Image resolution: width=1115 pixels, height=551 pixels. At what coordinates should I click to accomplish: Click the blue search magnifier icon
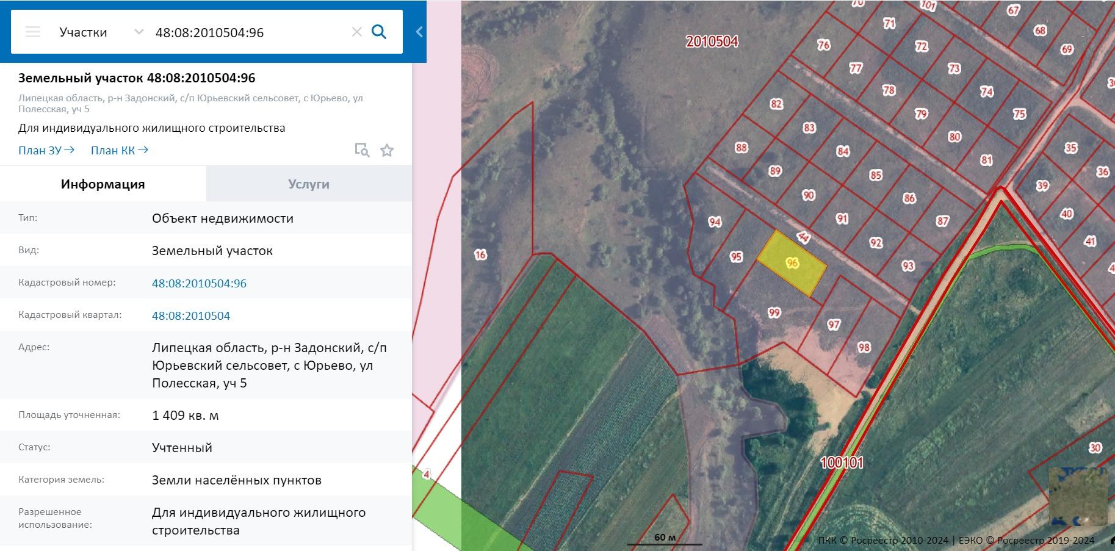pyautogui.click(x=379, y=32)
